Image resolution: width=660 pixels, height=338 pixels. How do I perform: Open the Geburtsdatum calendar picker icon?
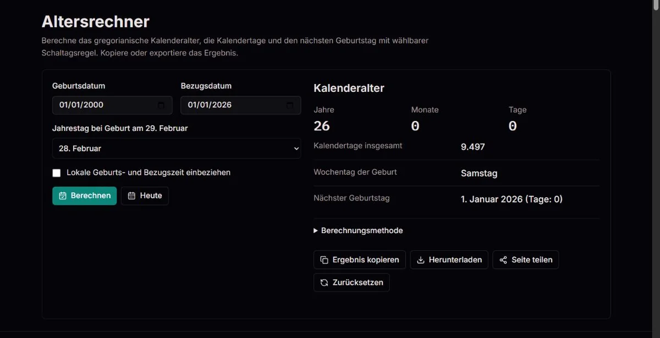pyautogui.click(x=161, y=105)
